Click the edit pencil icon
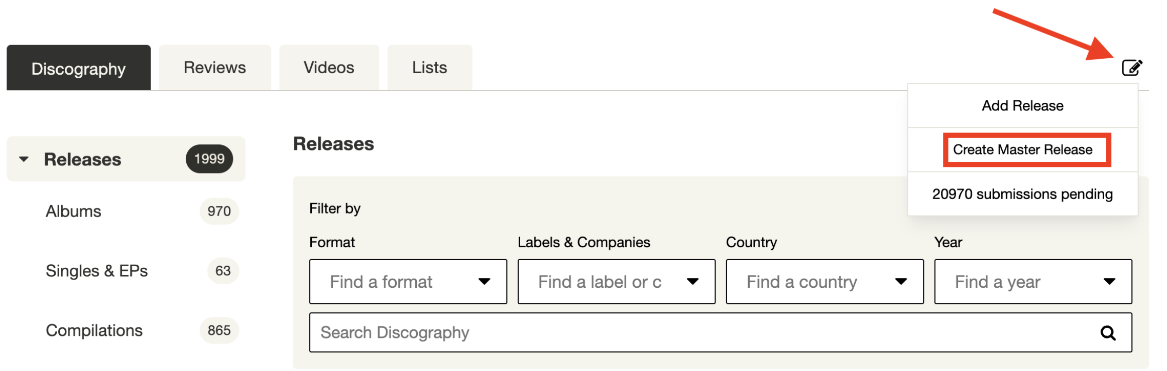The width and height of the screenshot is (1167, 371). [x=1132, y=68]
